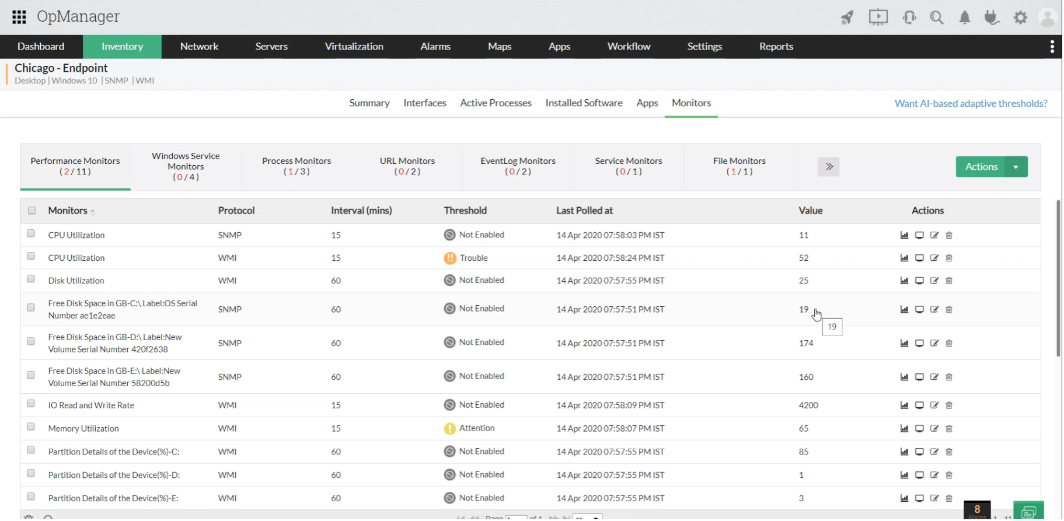This screenshot has width=1064, height=521.
Task: Open the notifications bell icon
Action: point(965,18)
